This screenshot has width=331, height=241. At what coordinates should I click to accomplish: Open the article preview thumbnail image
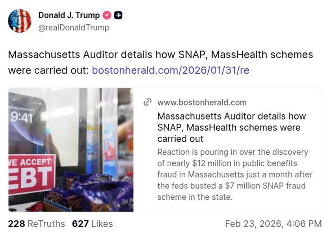point(71,149)
